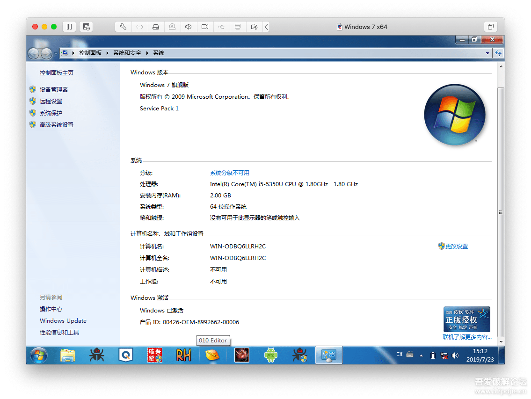Expand the arrow before 控制面板 in breadcrumb
Image resolution: width=531 pixels, height=399 pixels.
tap(73, 53)
